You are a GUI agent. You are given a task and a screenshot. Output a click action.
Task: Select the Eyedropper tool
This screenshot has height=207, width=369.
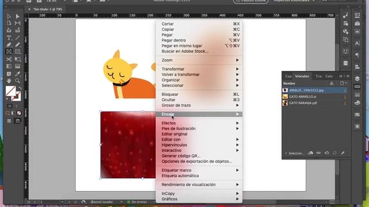(x=17, y=74)
